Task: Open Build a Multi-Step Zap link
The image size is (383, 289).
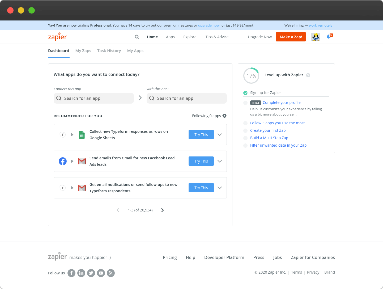Action: pyautogui.click(x=269, y=138)
